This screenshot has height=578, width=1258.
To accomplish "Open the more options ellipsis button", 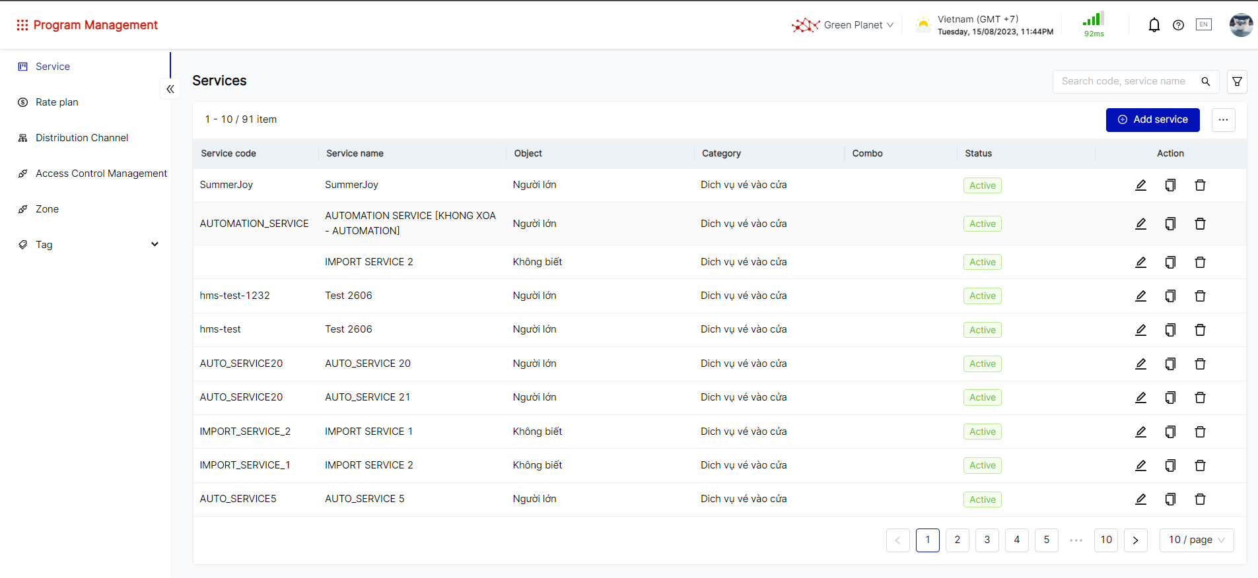I will tap(1223, 119).
